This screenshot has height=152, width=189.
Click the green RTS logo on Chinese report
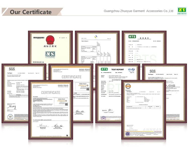pos(132,37)
